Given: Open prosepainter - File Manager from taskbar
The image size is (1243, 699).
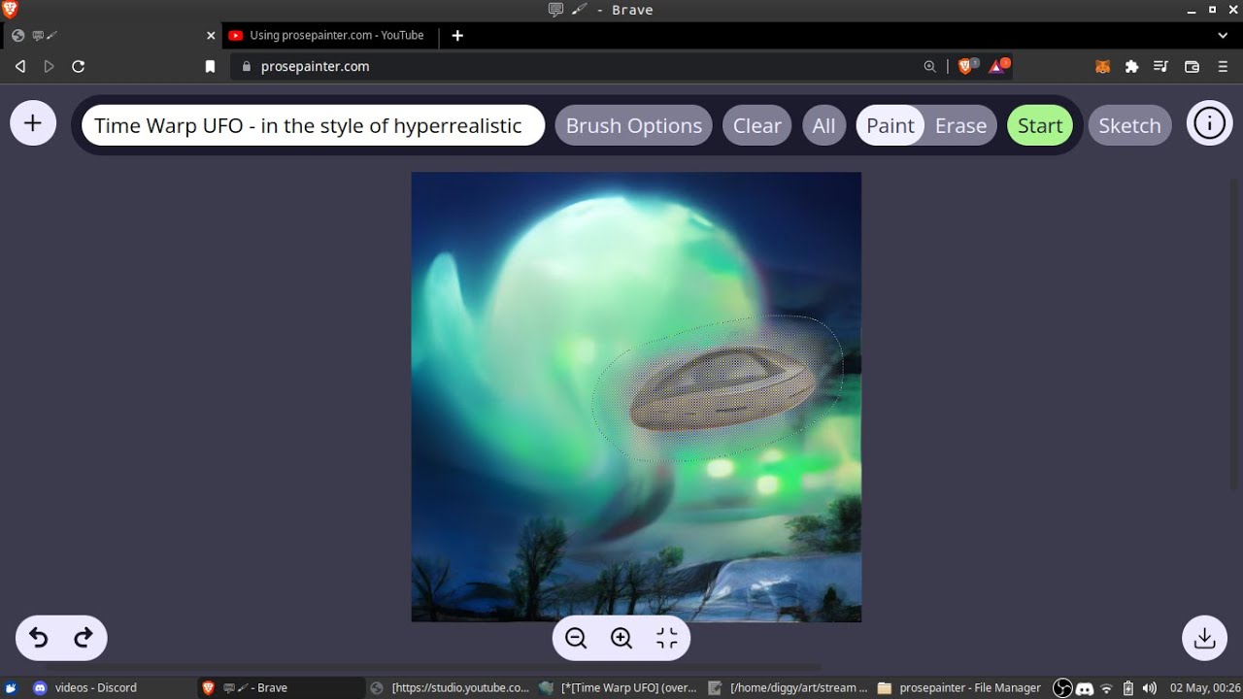Looking at the screenshot, I should click(x=959, y=687).
